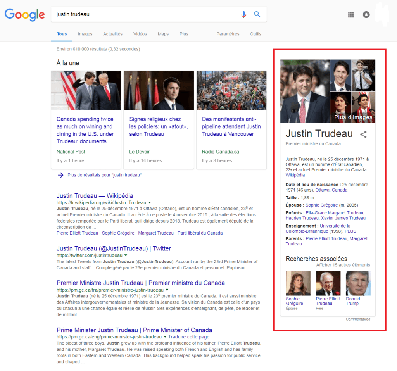Click Ottawa, Canada birthplace link

tap(331, 190)
